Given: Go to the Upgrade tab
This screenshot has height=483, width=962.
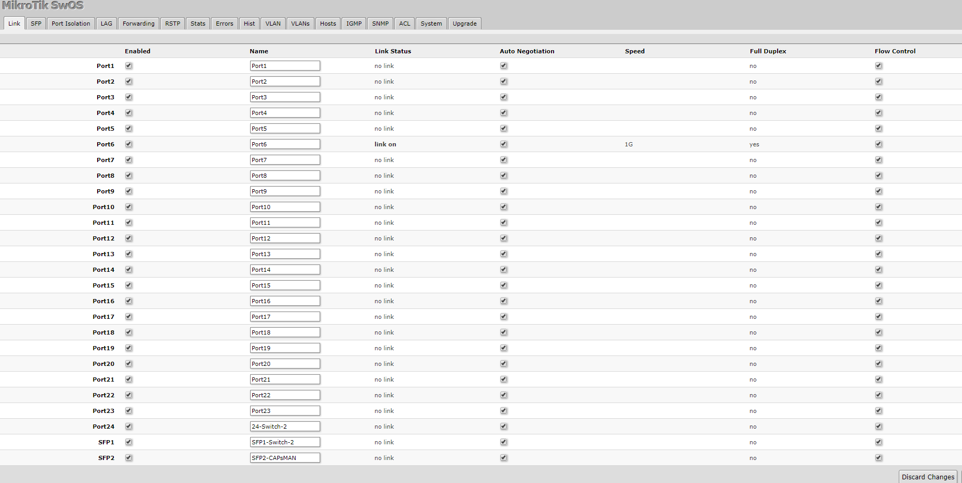Looking at the screenshot, I should 465,24.
